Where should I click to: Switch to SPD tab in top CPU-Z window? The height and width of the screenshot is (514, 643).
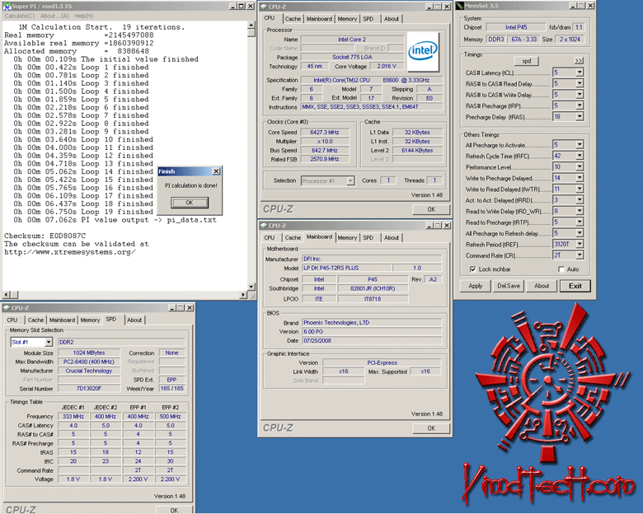click(368, 19)
